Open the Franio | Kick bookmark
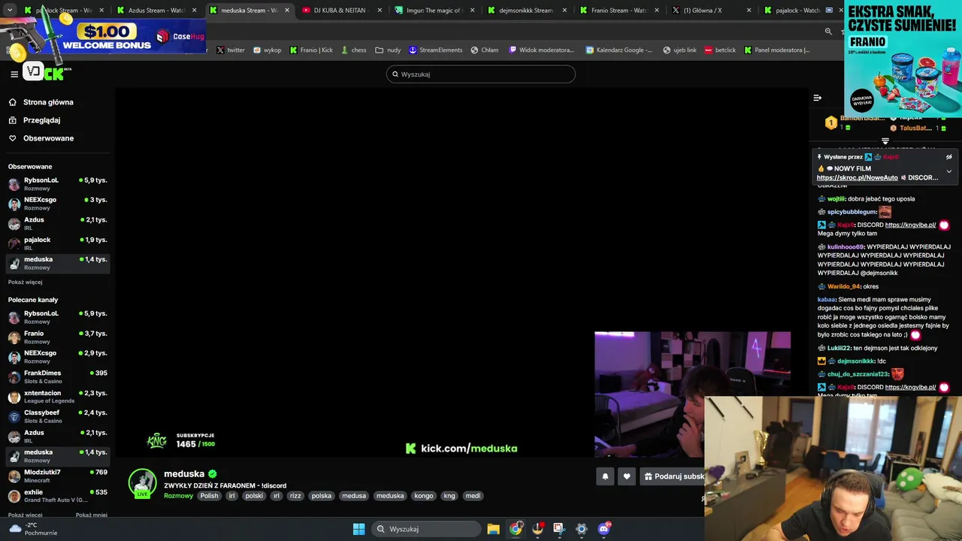 pyautogui.click(x=310, y=50)
